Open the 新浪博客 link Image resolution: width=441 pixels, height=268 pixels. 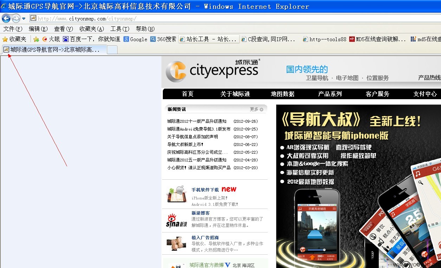200,213
